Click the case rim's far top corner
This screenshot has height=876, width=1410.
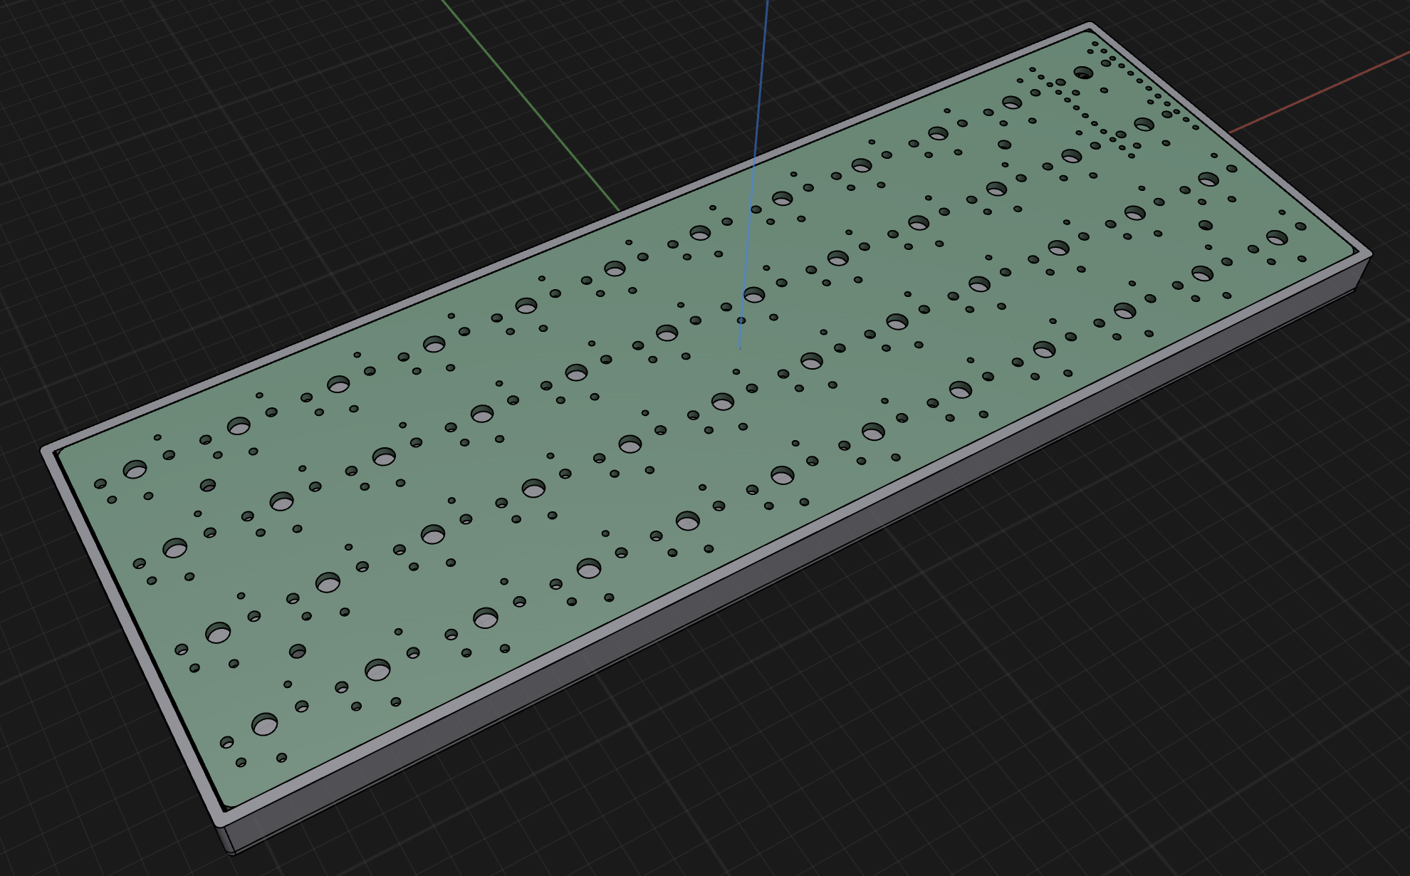pos(1090,26)
